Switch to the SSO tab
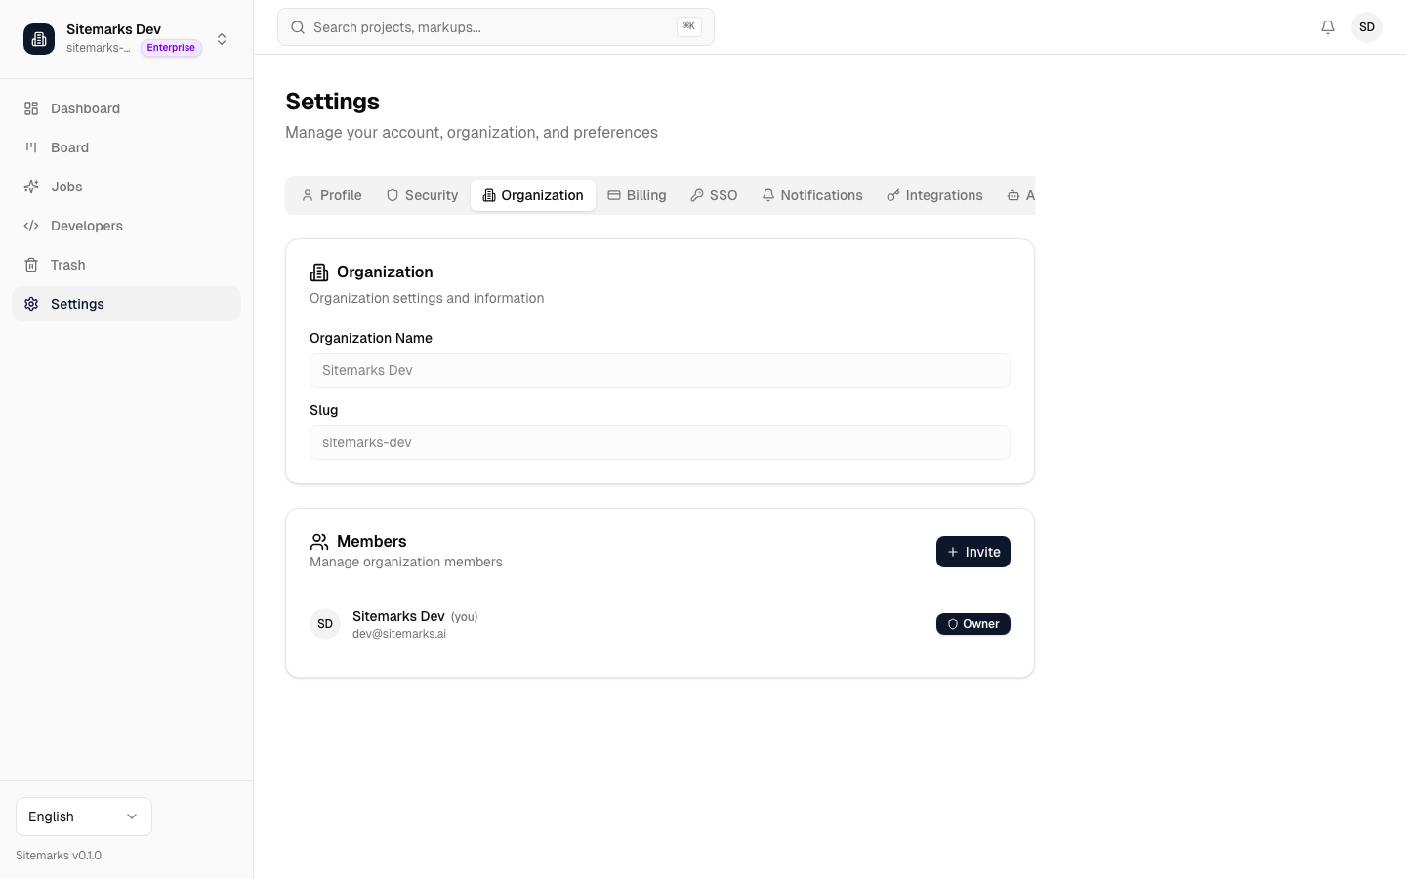Image resolution: width=1406 pixels, height=879 pixels. [x=714, y=195]
